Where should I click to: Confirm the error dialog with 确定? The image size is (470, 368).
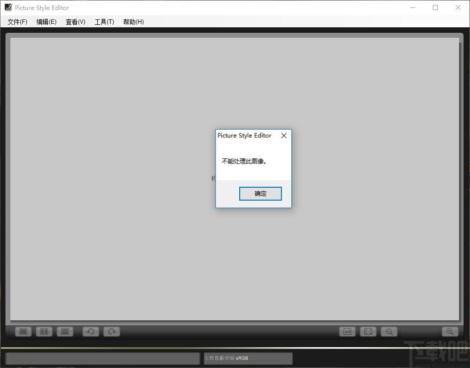coord(261,194)
